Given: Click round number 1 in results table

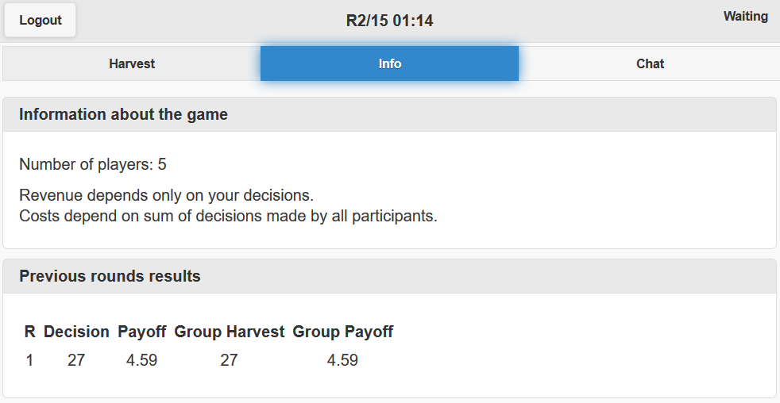Looking at the screenshot, I should tap(30, 360).
